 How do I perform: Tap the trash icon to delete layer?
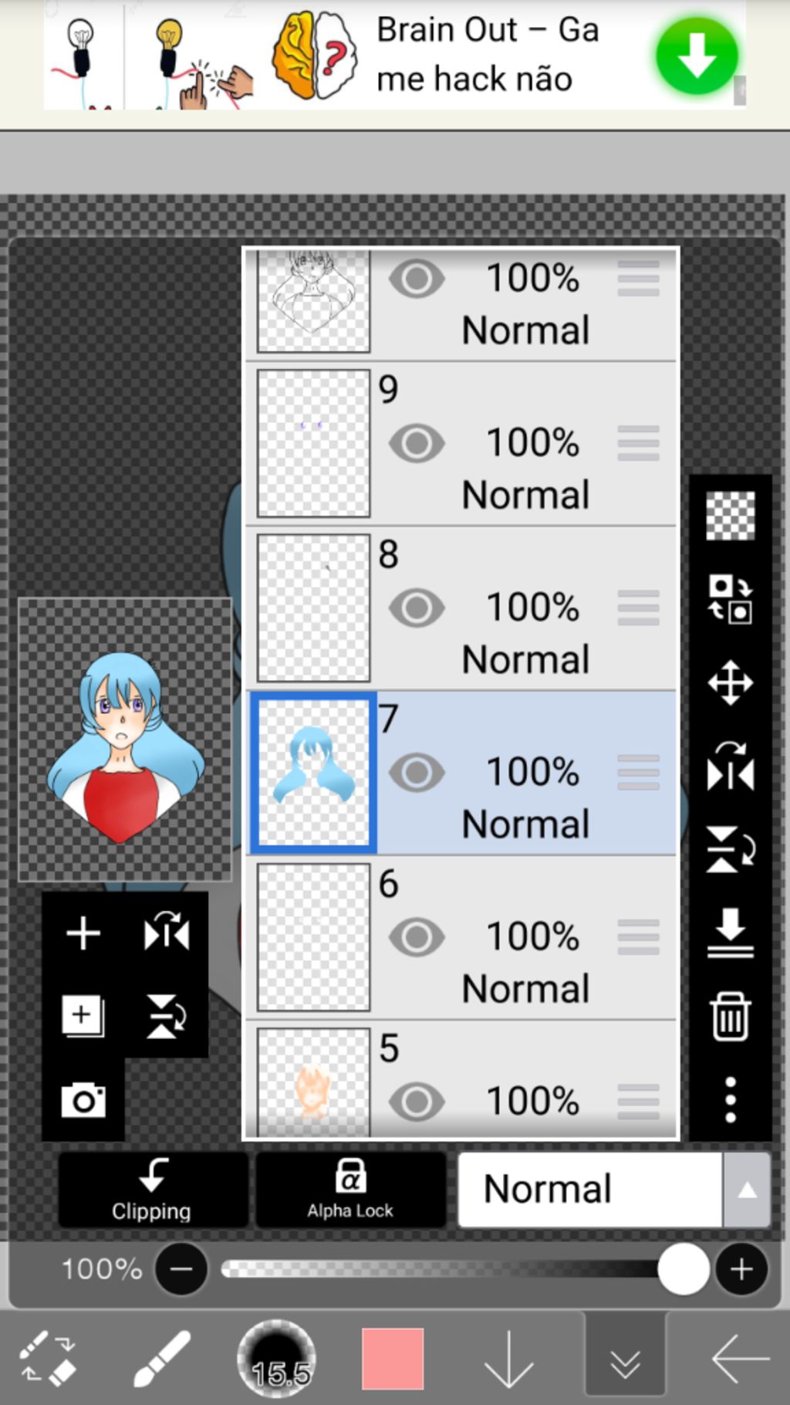point(730,1017)
